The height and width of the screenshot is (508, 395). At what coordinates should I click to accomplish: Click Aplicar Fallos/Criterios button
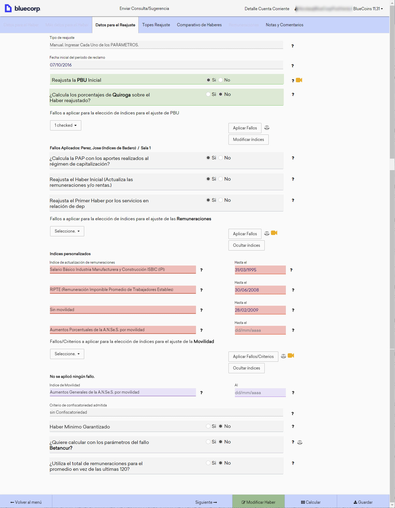click(253, 357)
